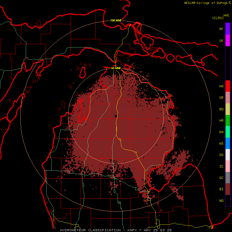Click the HHC product label
The width and height of the screenshot is (232, 232).
pos(227,15)
